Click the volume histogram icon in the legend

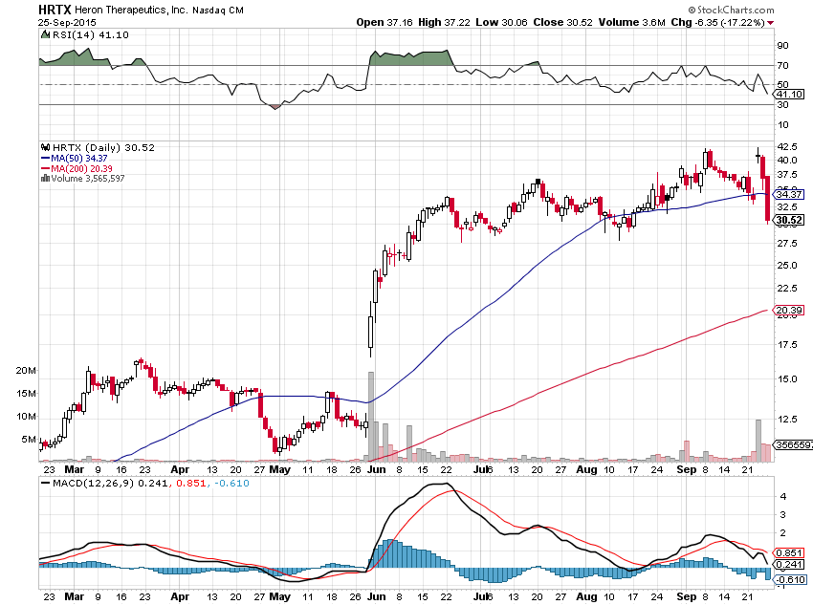pos(44,178)
